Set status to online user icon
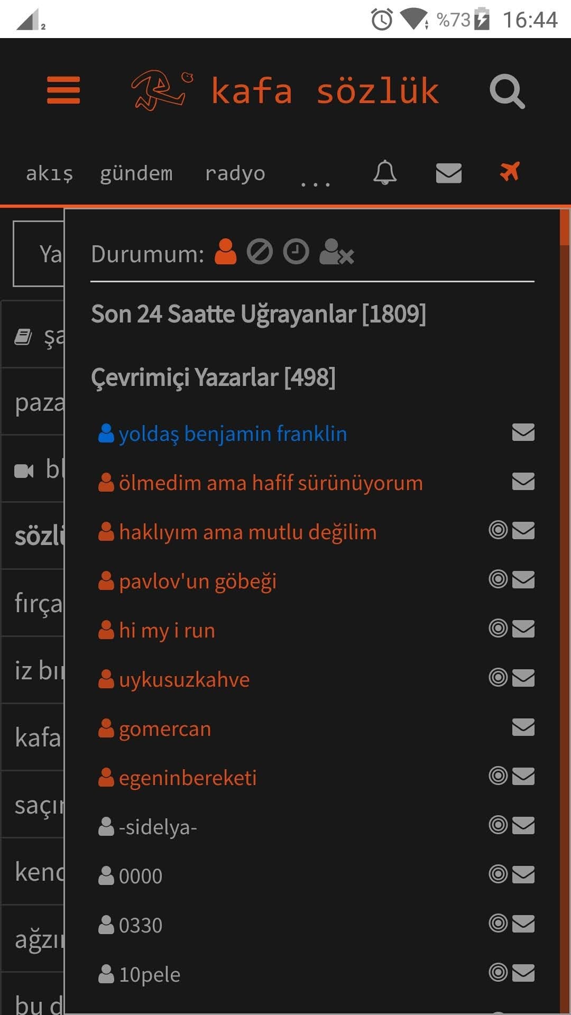 pyautogui.click(x=226, y=252)
